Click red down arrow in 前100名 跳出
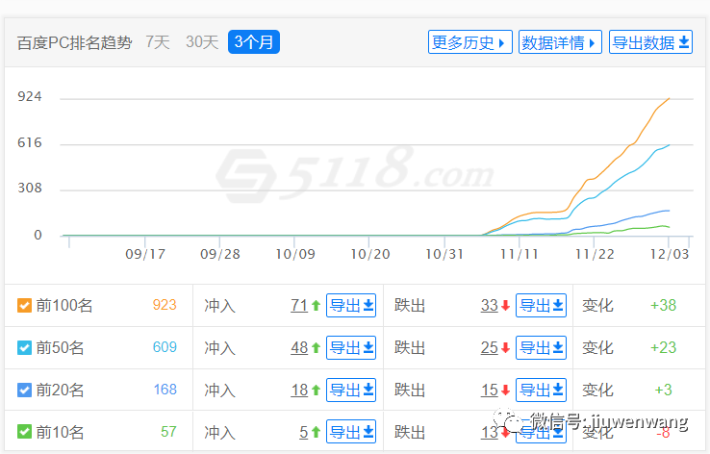This screenshot has height=454, width=710. [505, 306]
